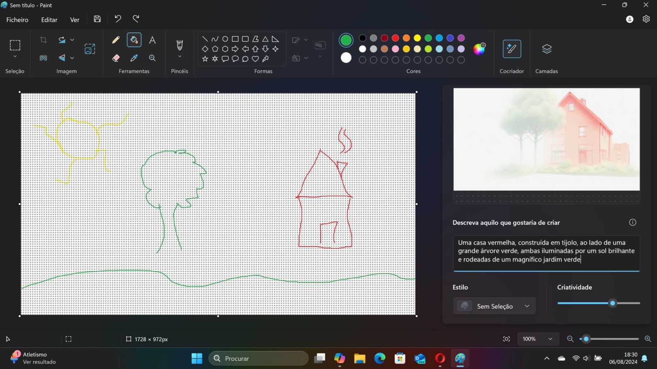The image size is (657, 369).
Task: Select the Diamond shape
Action: [205, 49]
